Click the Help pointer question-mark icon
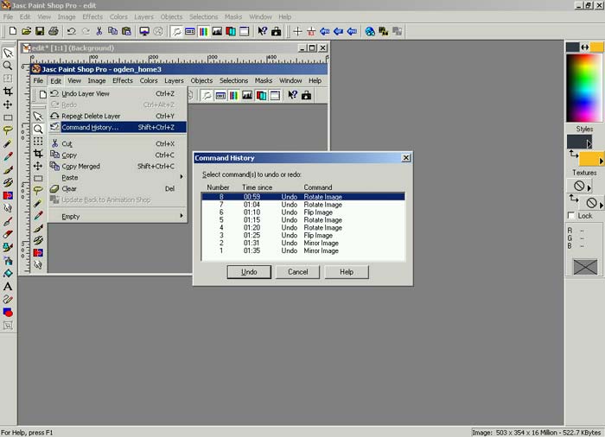 [263, 31]
